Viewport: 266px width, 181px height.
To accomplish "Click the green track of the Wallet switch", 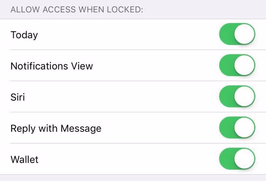I will click(x=226, y=159).
